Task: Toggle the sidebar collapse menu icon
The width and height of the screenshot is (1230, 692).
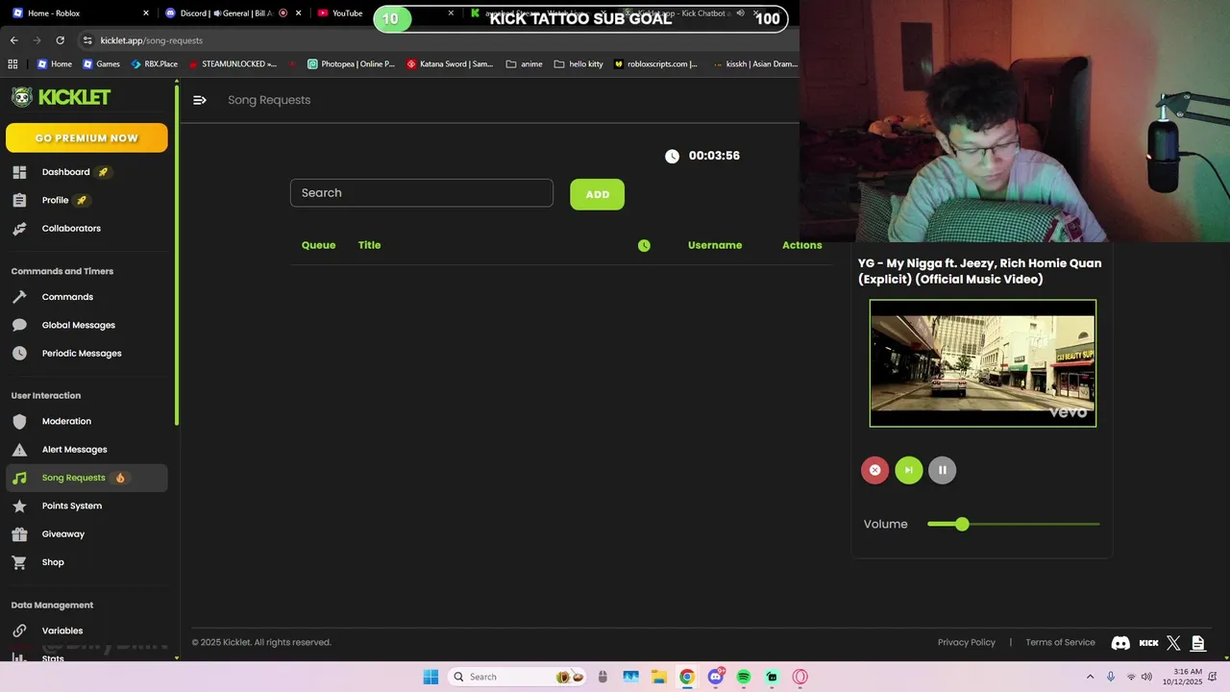Action: [200, 100]
